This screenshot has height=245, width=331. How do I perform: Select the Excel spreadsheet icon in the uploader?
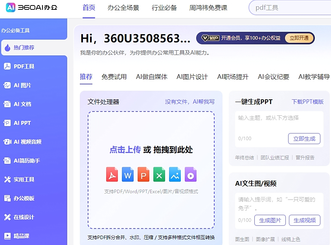click(x=159, y=174)
